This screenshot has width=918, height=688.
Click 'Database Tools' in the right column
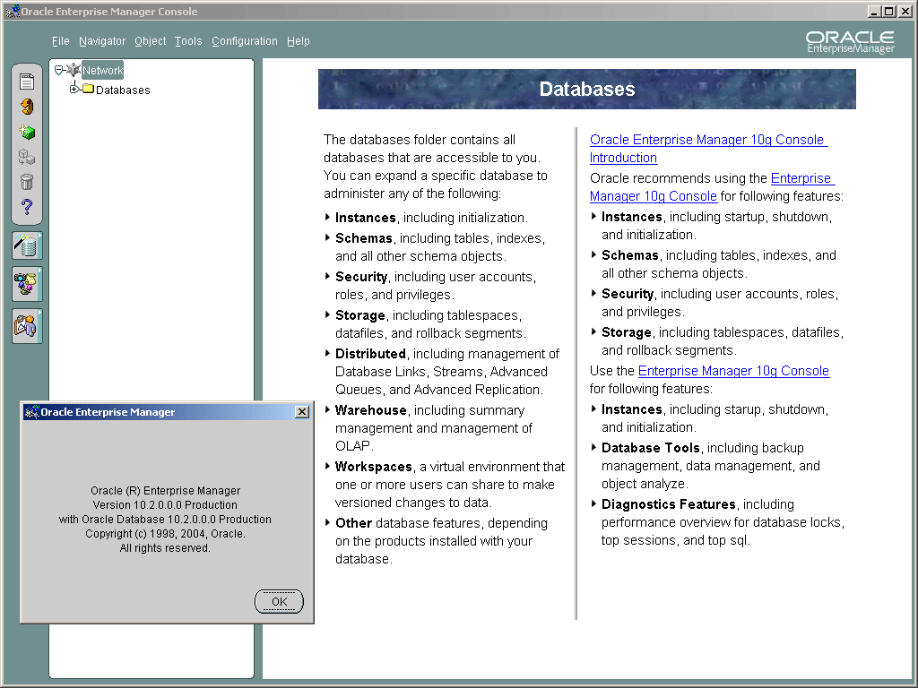[651, 448]
